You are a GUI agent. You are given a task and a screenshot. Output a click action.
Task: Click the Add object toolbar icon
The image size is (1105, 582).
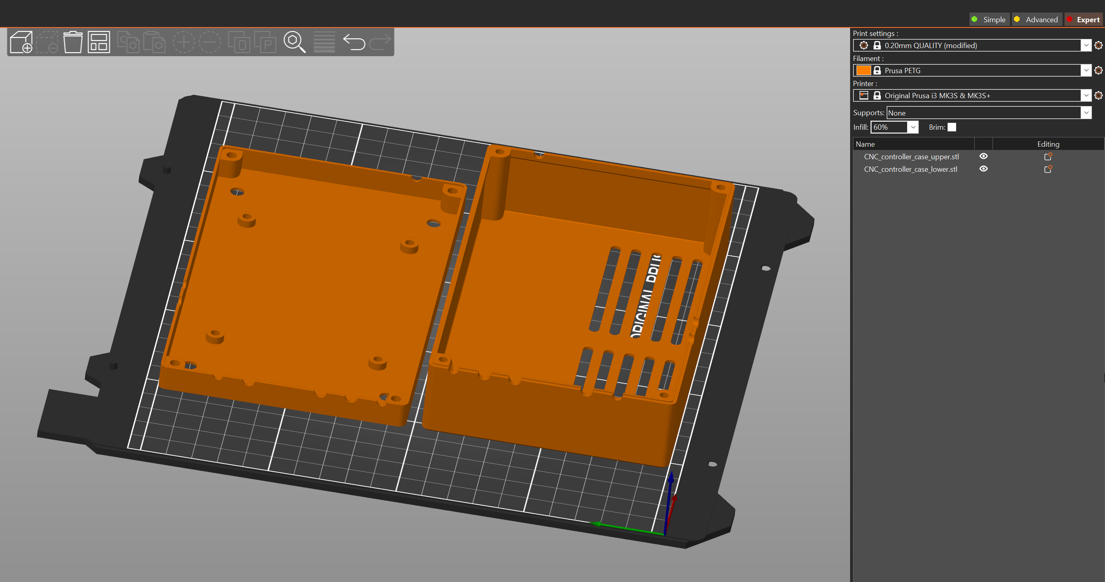tap(21, 42)
